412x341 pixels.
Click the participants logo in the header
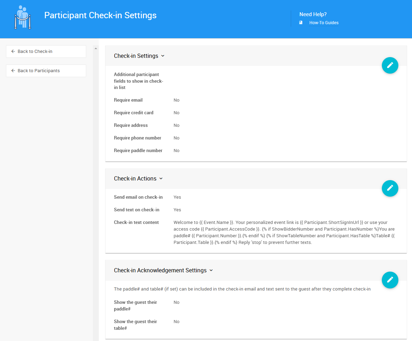pos(22,17)
